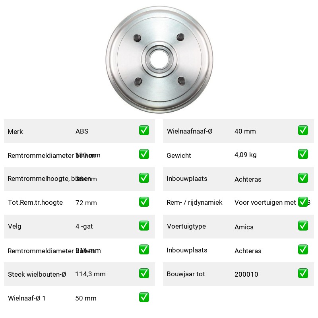This screenshot has width=318, height=318.
Task: Click the brake drum product image
Action: (159, 60)
